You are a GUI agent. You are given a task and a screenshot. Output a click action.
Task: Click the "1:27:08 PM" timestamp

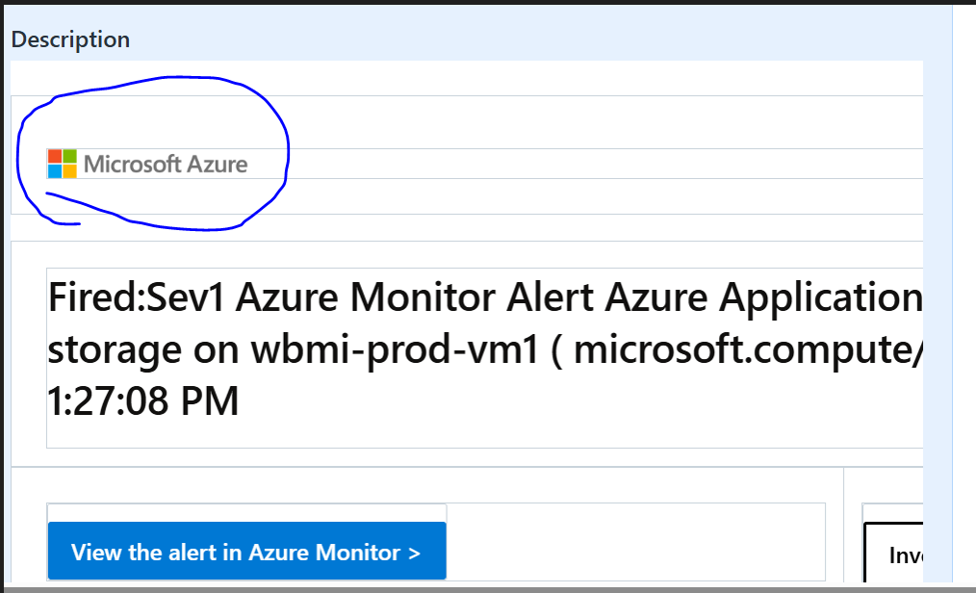[x=143, y=401]
